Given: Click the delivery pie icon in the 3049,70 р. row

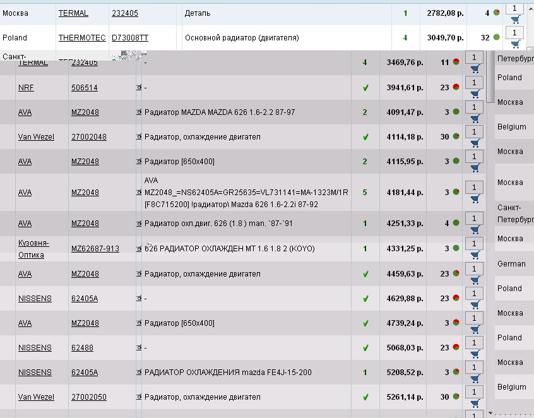Looking at the screenshot, I should coord(496,37).
